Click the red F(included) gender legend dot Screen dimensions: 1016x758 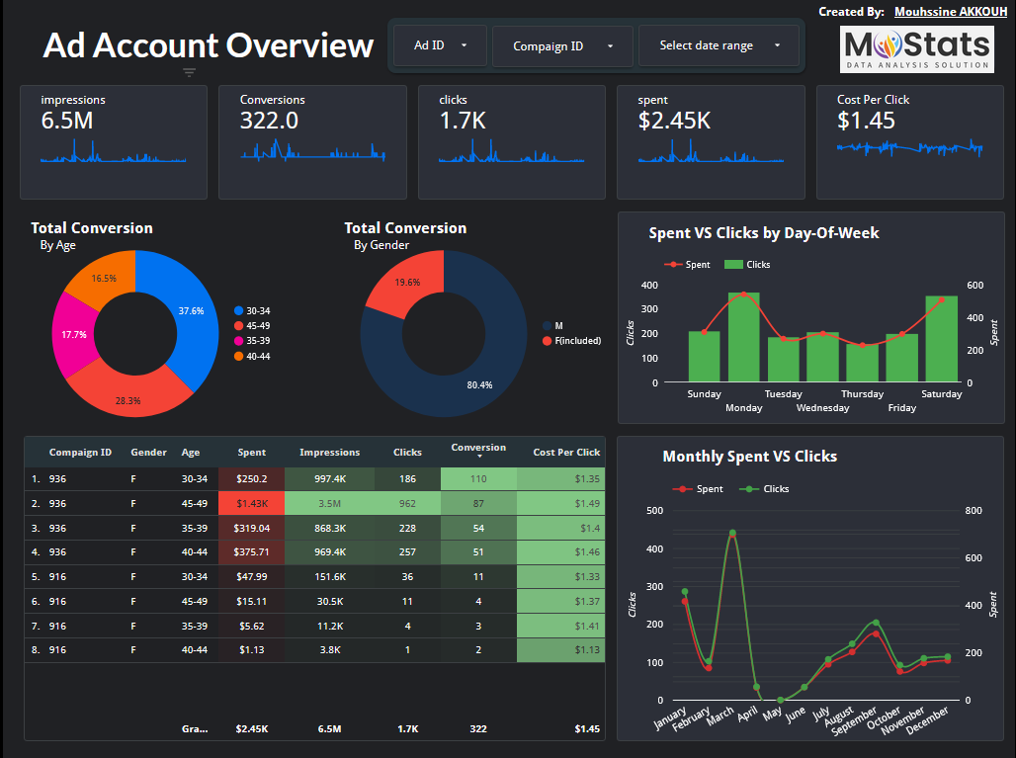(547, 341)
